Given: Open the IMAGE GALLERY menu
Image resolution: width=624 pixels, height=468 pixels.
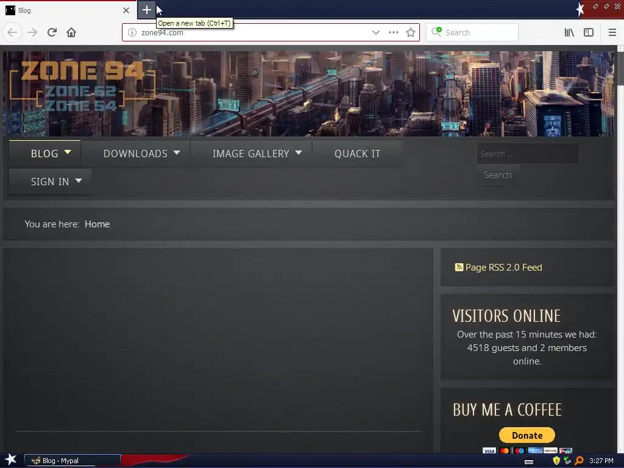Looking at the screenshot, I should pos(250,154).
